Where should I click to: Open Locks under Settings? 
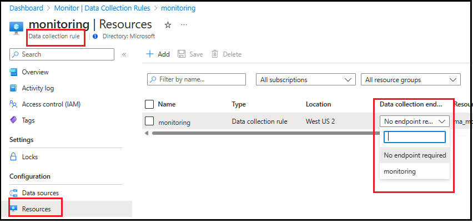(30, 157)
